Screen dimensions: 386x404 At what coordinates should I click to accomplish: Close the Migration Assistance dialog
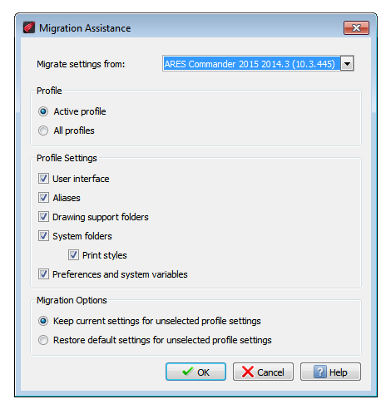tap(356, 27)
